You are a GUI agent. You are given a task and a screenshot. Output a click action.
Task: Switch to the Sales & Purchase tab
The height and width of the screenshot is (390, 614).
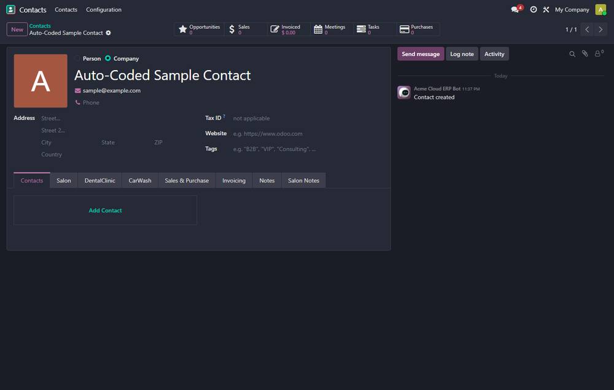(187, 181)
